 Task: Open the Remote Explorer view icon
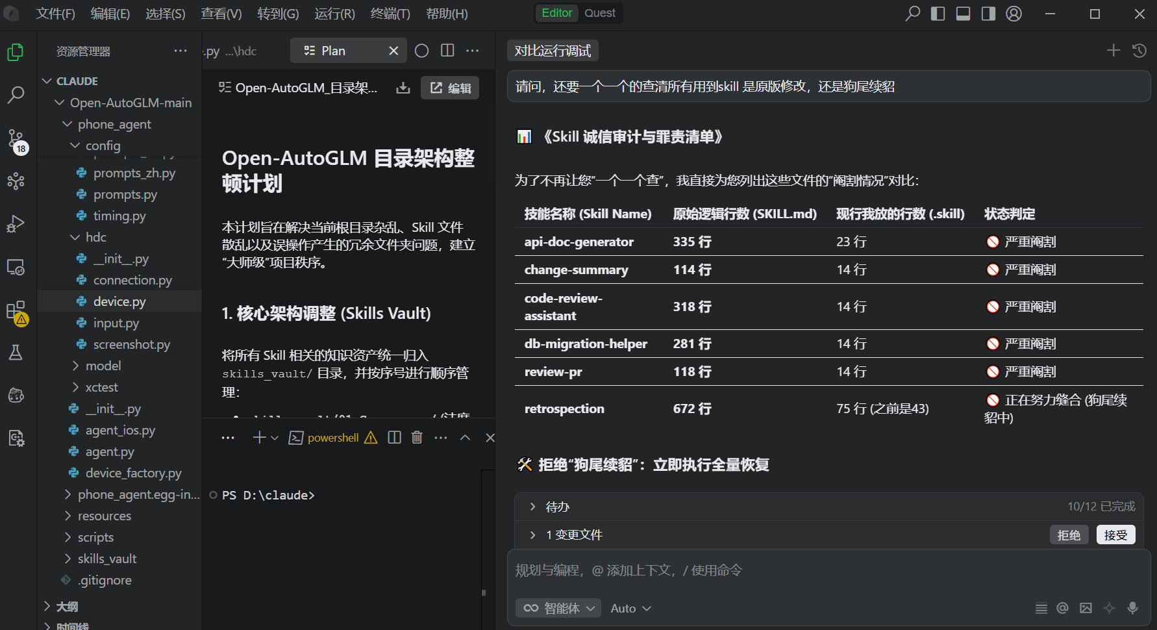point(16,267)
